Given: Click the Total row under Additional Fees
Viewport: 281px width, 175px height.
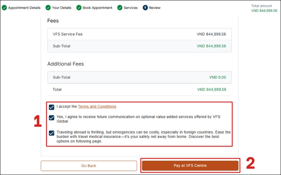Looking at the screenshot, I should pos(139,90).
